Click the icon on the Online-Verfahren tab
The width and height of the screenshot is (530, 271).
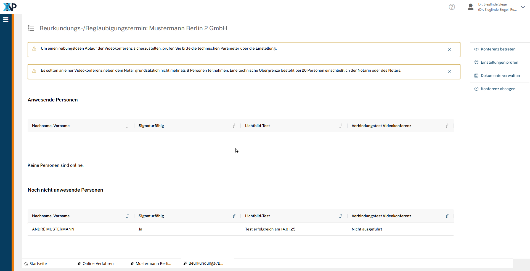coord(79,264)
